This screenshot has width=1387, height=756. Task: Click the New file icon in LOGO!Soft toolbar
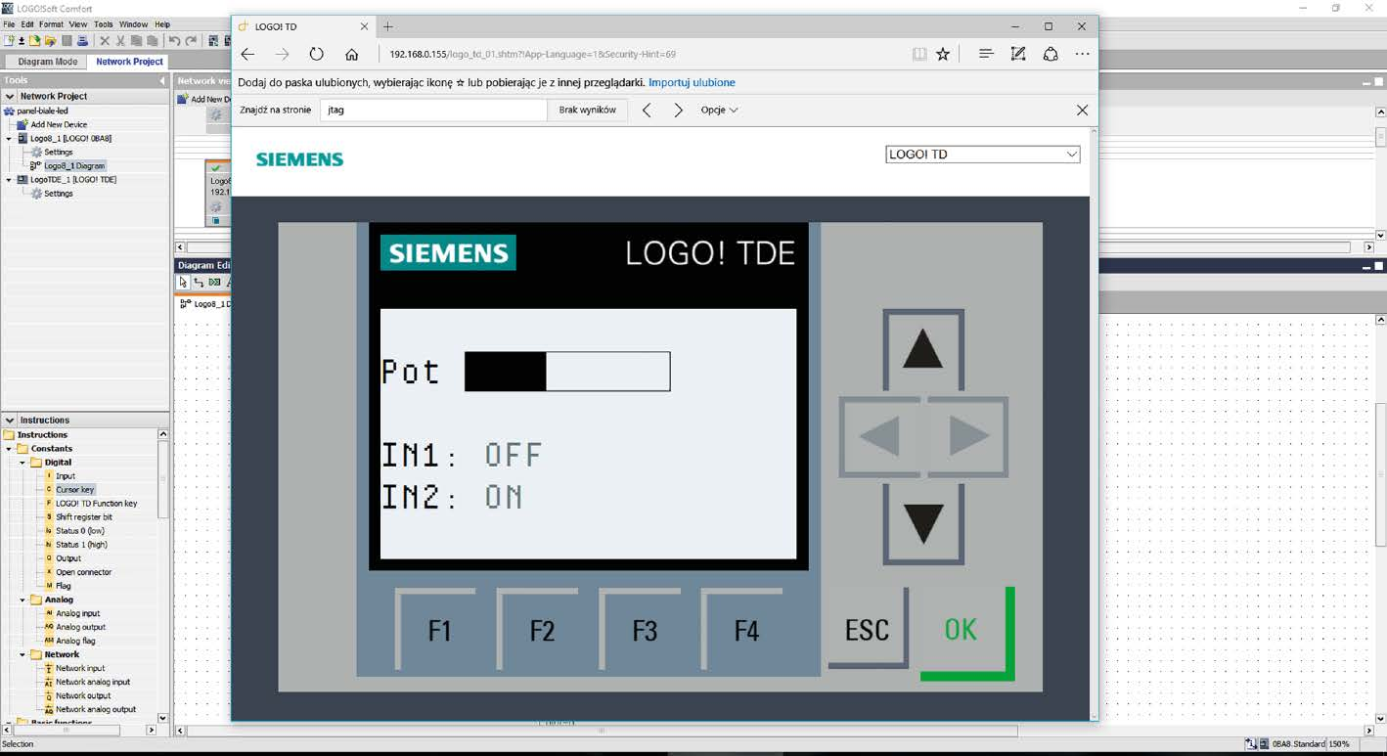pos(8,40)
